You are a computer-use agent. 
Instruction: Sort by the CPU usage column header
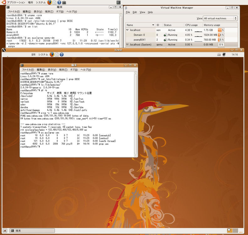[193, 25]
